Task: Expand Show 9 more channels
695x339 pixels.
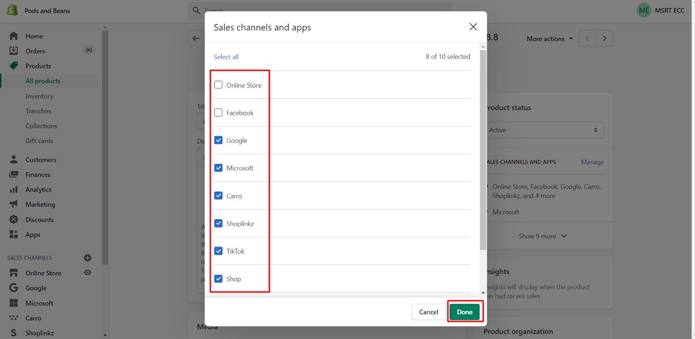Action: pyautogui.click(x=543, y=236)
